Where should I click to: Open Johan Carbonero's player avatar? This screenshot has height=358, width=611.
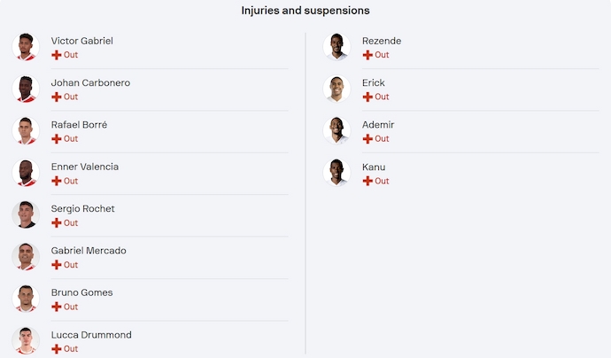point(26,89)
